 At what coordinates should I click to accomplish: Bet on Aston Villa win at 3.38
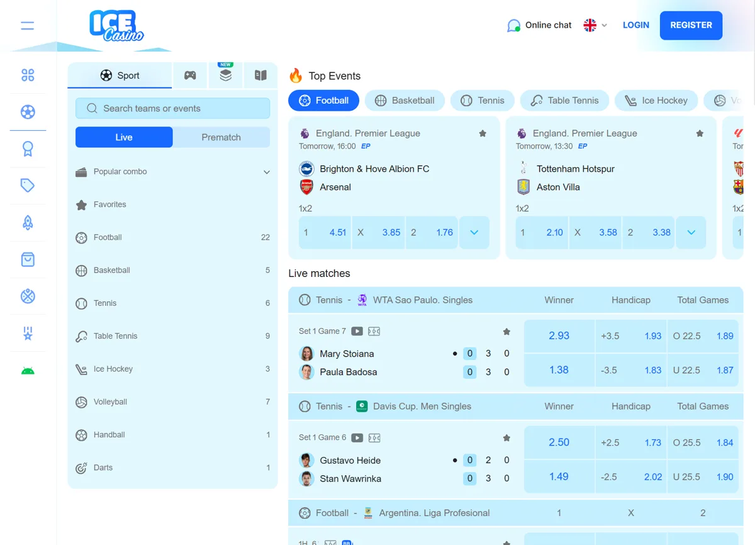649,232
